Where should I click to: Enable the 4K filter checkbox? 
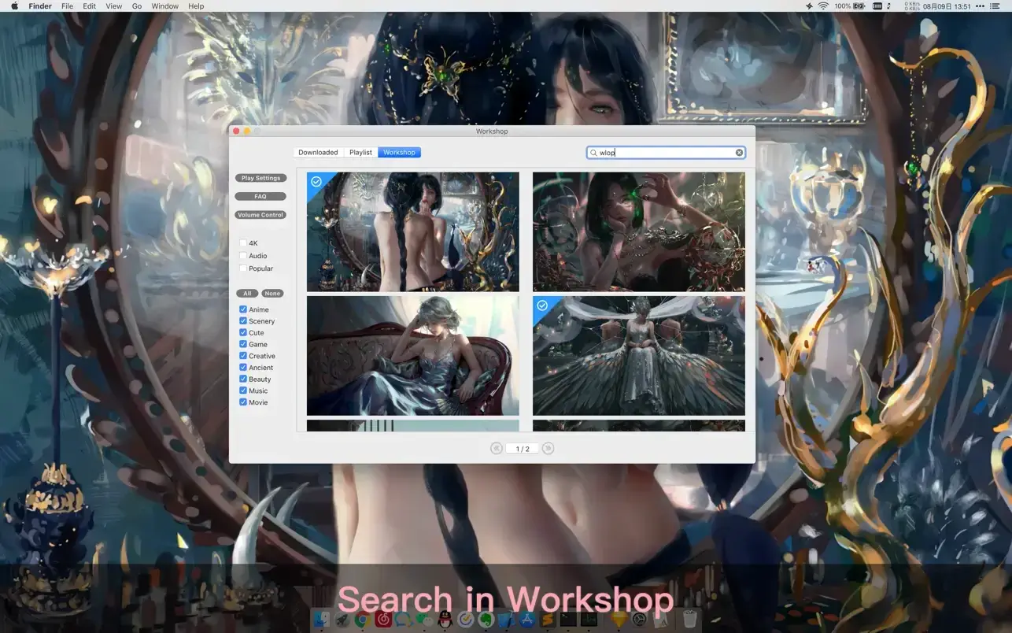(243, 243)
